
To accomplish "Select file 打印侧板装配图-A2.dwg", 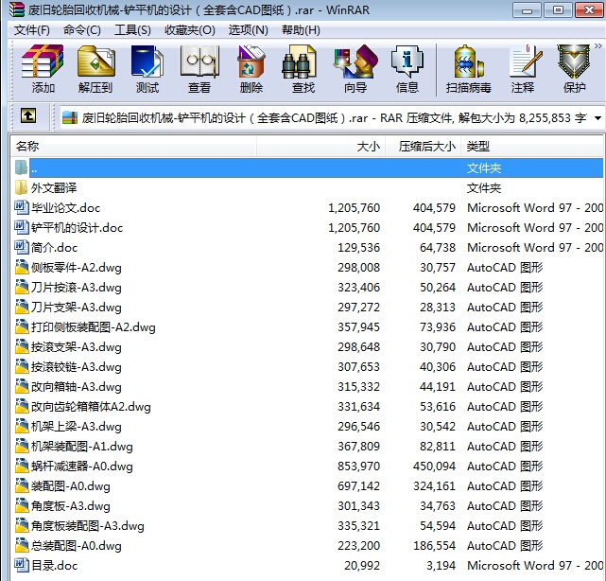I will (x=308, y=327).
